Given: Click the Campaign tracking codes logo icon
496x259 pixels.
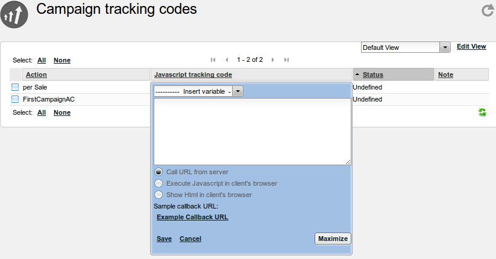Looking at the screenshot, I should pos(15,16).
